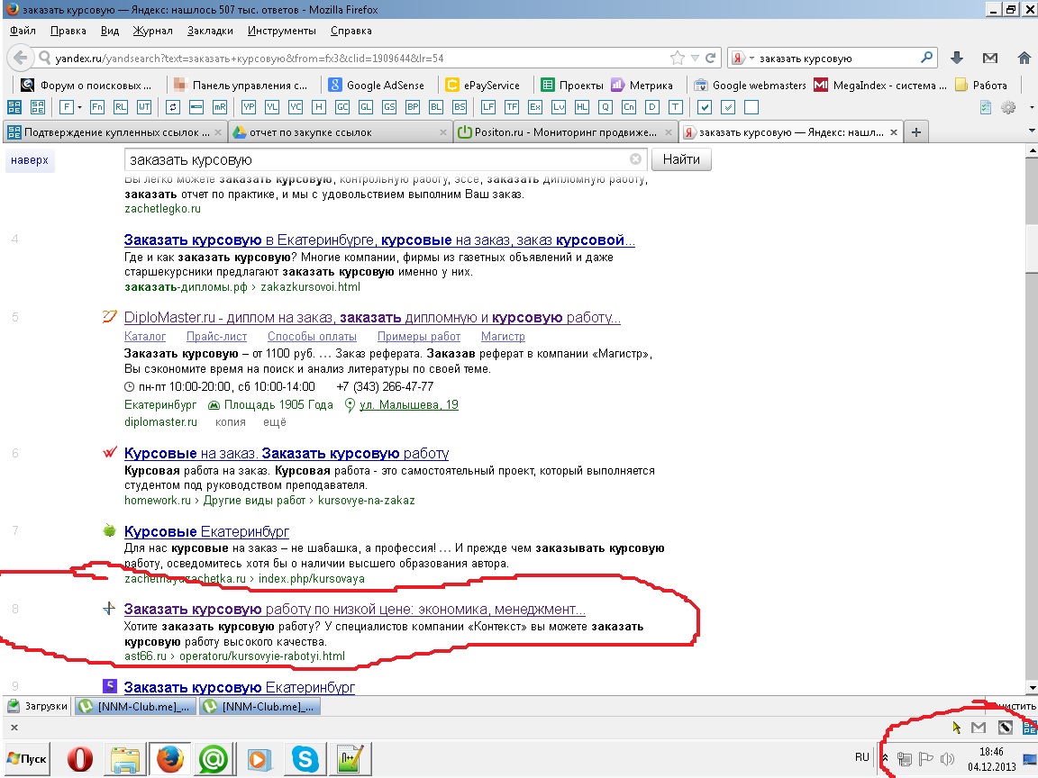Viewport: 1038px width, 778px height.
Task: Open the Инструменты menu
Action: (x=281, y=31)
